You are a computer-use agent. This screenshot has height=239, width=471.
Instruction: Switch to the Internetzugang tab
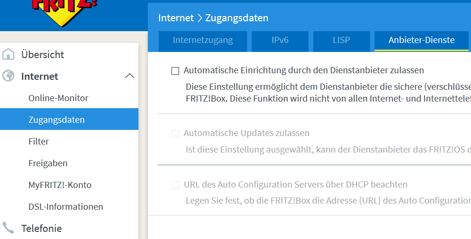tap(203, 41)
